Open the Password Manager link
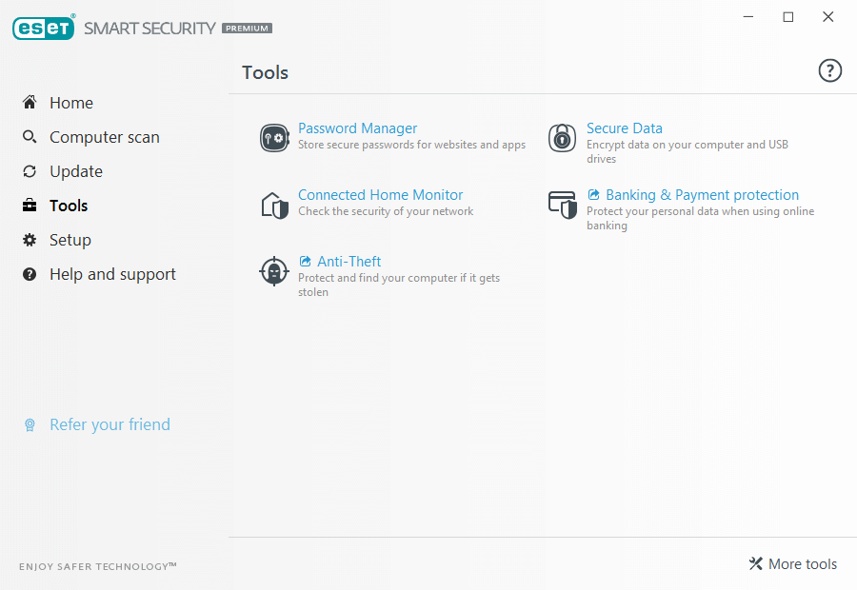This screenshot has height=590, width=857. (x=358, y=128)
